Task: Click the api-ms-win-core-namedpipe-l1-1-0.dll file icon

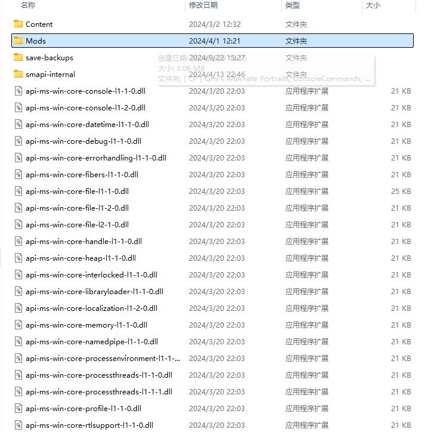Action: (18, 342)
